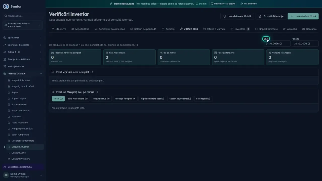
Task: Open info icon next to Produse fără preț heading
Action: [97, 92]
